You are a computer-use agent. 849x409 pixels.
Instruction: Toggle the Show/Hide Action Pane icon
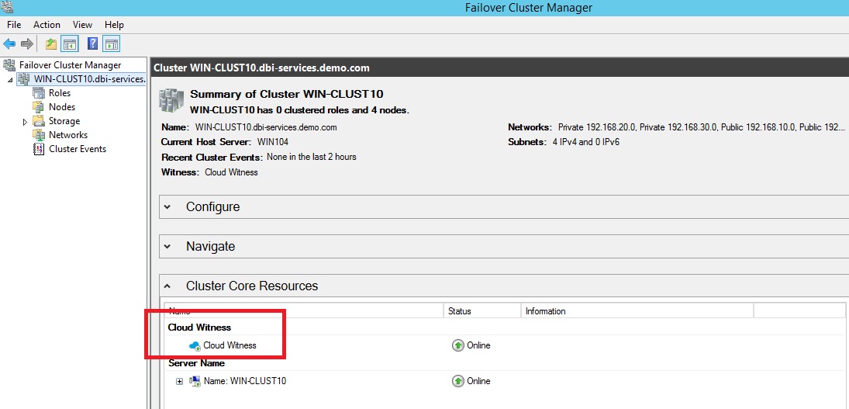point(112,44)
